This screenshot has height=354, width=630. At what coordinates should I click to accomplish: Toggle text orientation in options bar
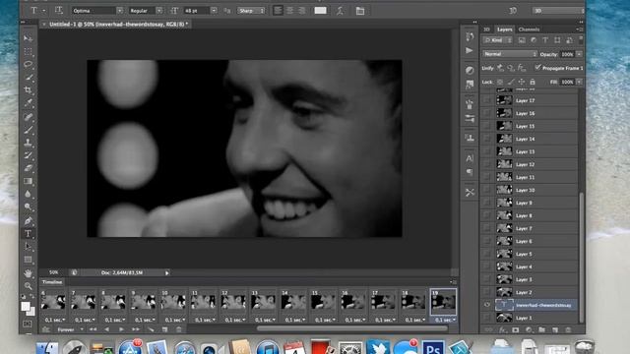coord(59,11)
